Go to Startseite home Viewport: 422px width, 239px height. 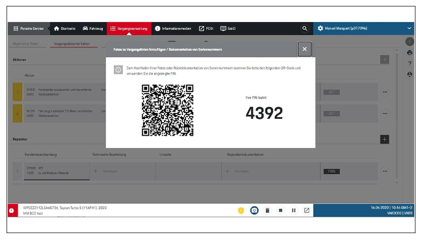[64, 29]
